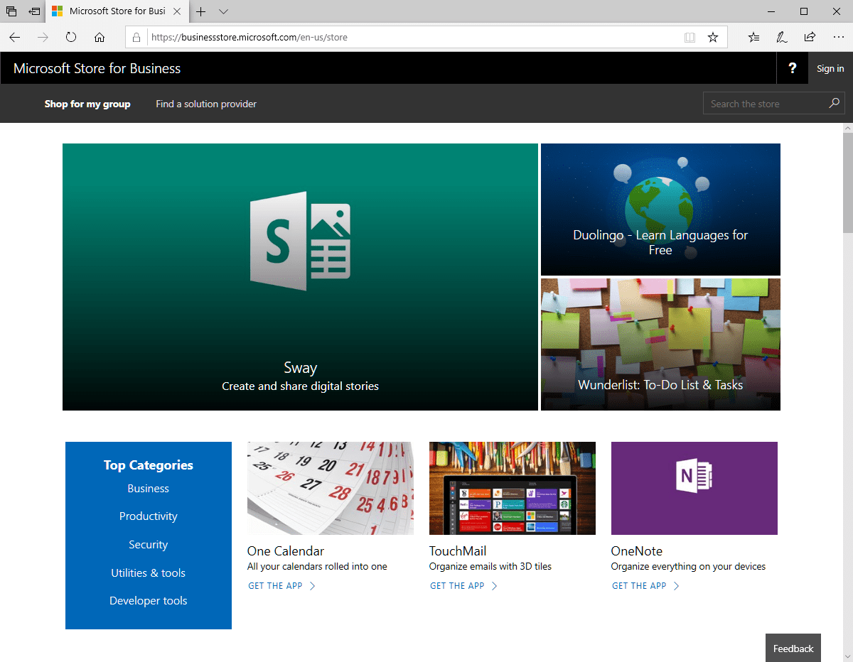Click the 'Top Categories' heading

point(149,465)
